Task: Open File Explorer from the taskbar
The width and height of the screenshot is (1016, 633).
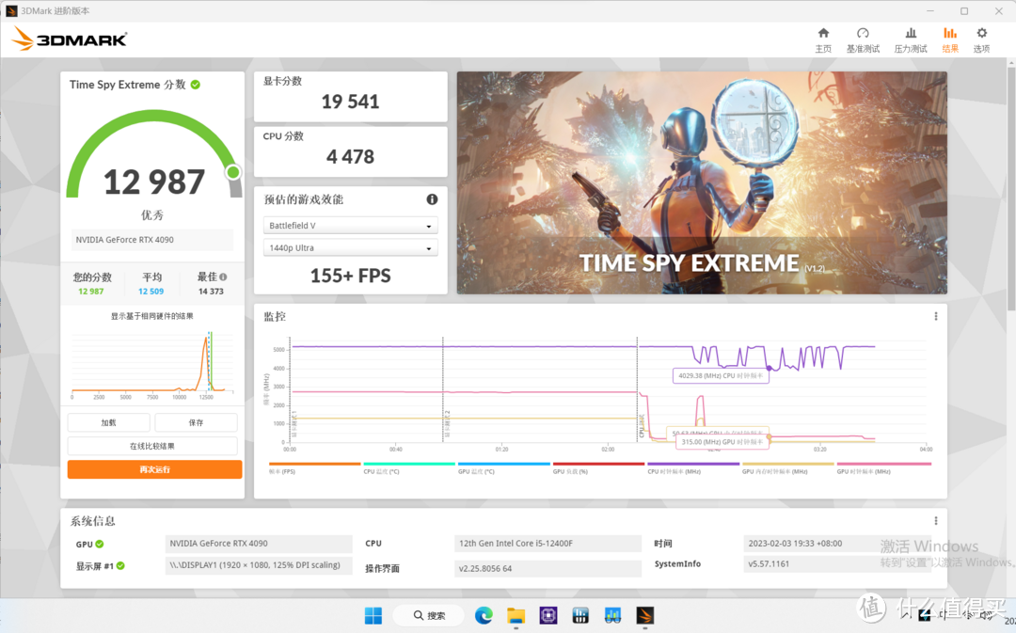Action: (x=516, y=615)
